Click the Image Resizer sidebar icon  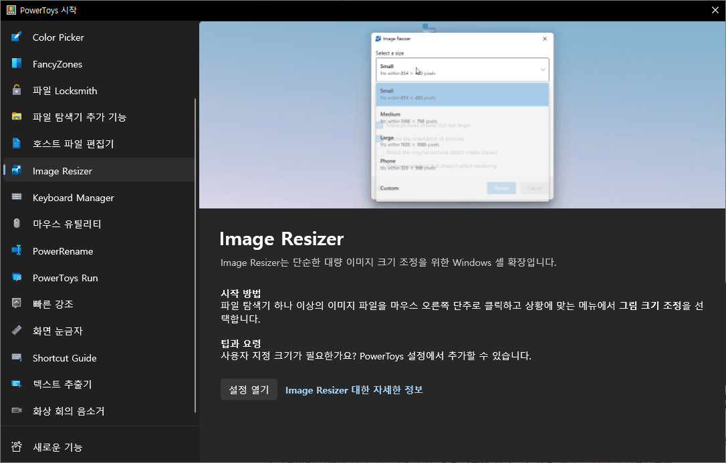point(17,170)
